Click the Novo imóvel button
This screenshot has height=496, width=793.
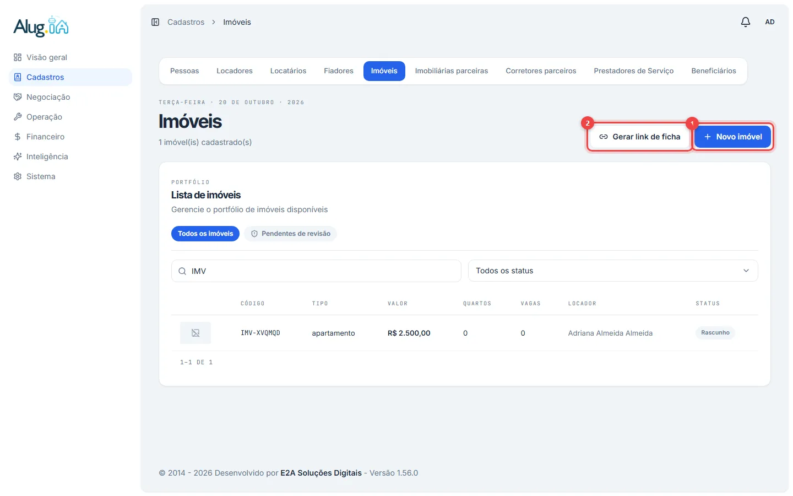(x=732, y=137)
